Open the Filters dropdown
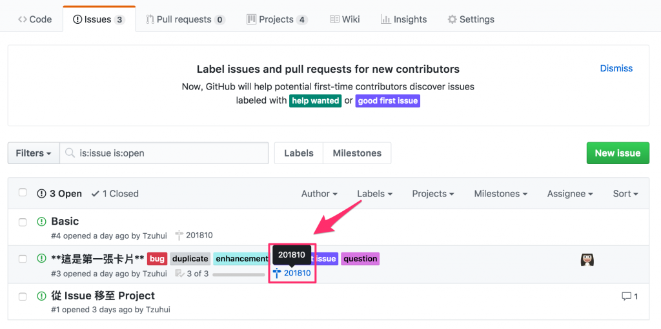This screenshot has width=661, height=329. coord(34,153)
